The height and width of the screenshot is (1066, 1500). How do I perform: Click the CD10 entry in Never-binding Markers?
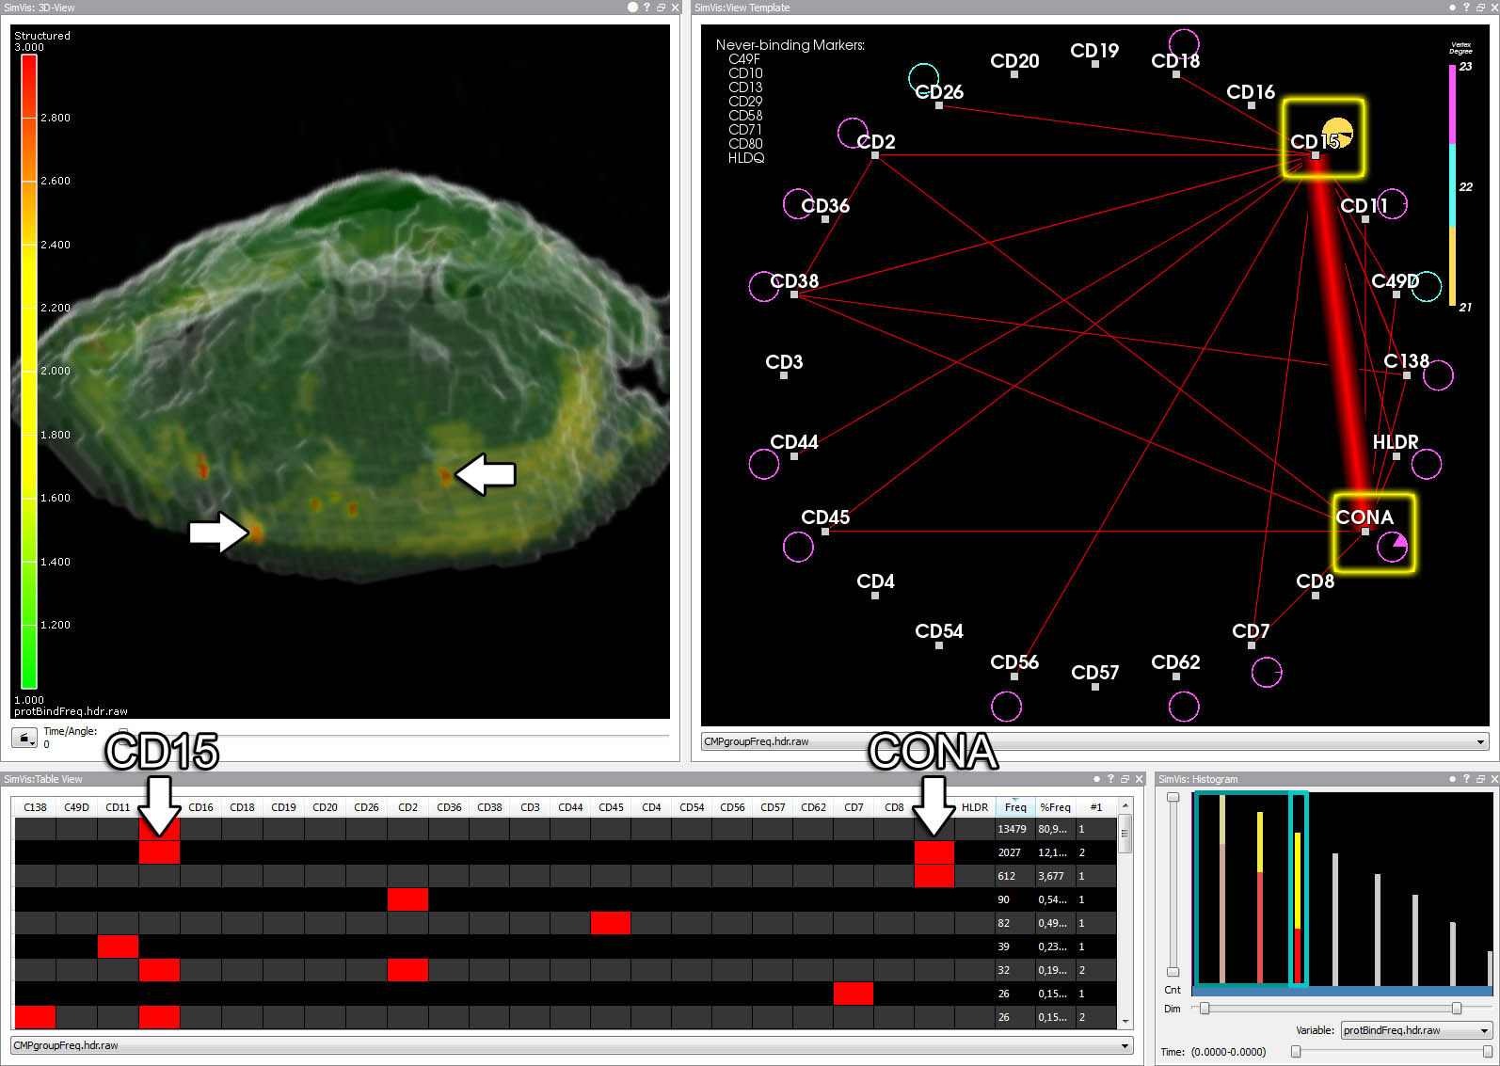(745, 73)
